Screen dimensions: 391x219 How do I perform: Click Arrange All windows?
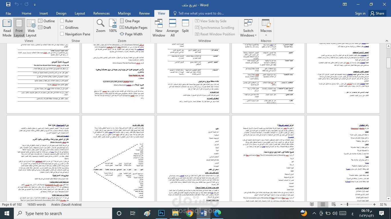point(173,28)
